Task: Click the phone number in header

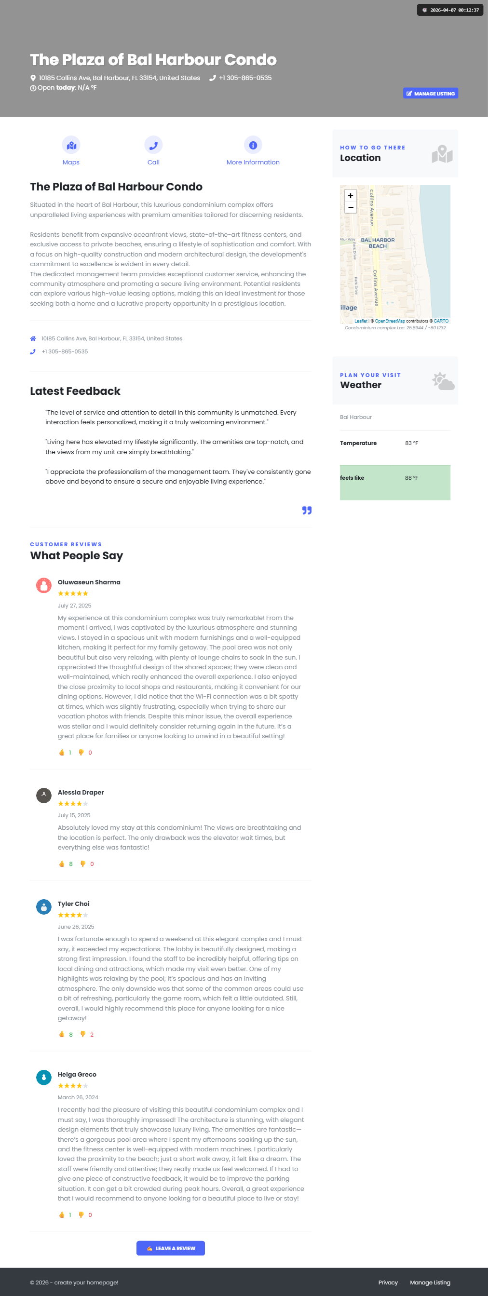Action: [245, 78]
